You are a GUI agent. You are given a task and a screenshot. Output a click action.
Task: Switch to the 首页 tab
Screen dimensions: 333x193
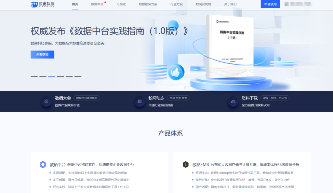[74, 5]
